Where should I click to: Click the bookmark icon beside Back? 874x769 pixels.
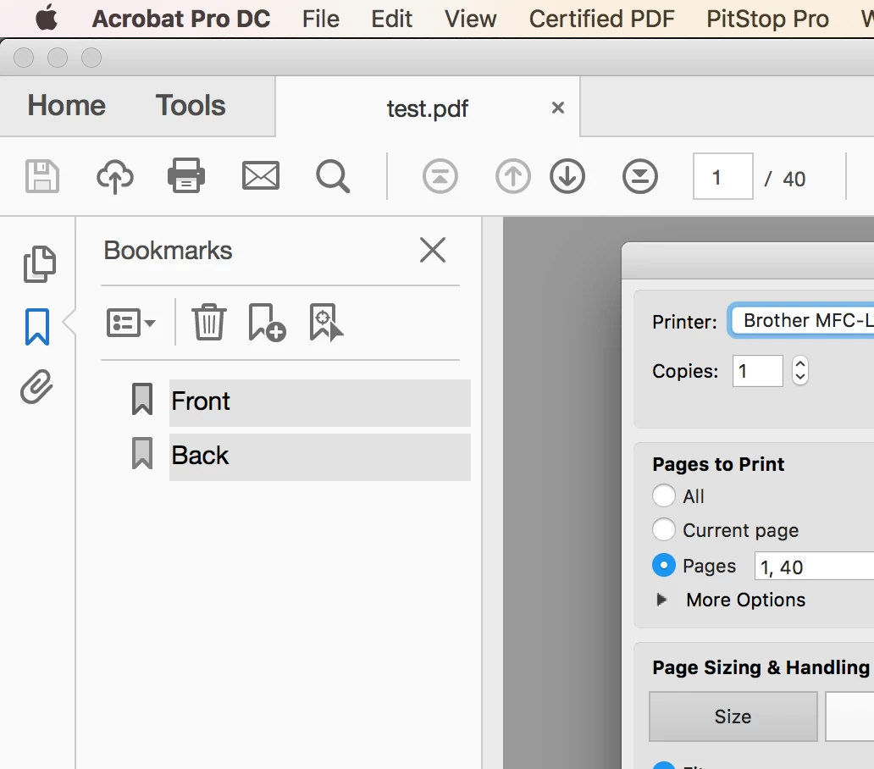(142, 453)
